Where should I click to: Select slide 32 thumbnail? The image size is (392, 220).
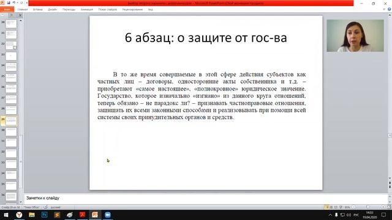point(11,153)
